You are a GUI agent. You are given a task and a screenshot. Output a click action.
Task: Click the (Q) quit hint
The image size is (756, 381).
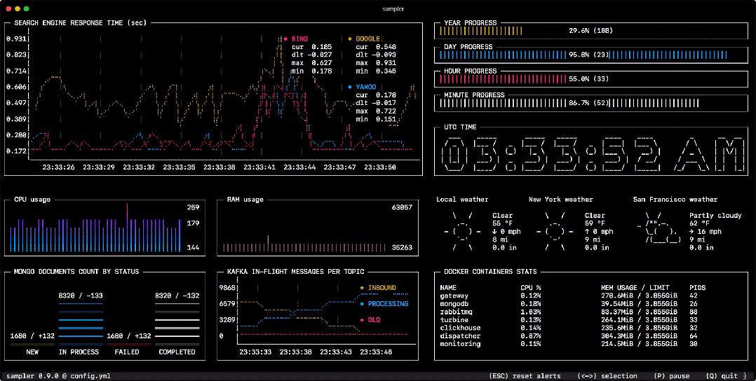click(722, 375)
